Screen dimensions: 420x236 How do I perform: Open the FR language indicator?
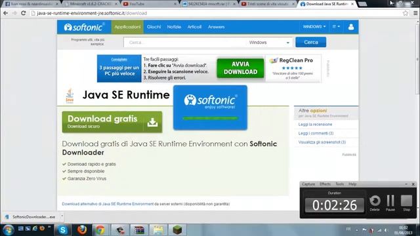348,229
